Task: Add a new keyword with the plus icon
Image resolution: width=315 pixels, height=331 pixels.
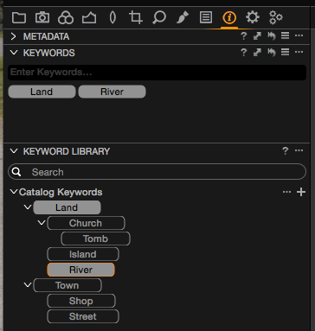Action: click(301, 192)
